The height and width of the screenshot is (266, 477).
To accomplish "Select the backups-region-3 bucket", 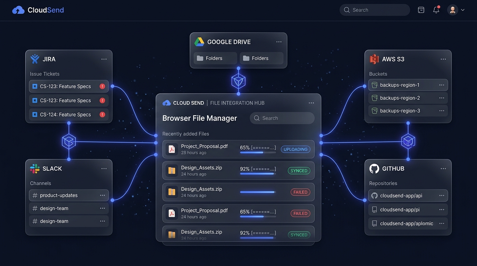I will (x=408, y=111).
